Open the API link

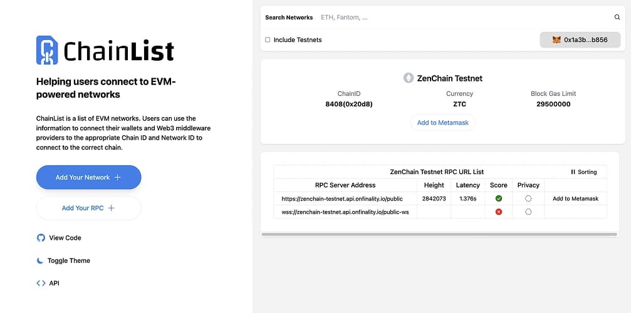pyautogui.click(x=48, y=284)
